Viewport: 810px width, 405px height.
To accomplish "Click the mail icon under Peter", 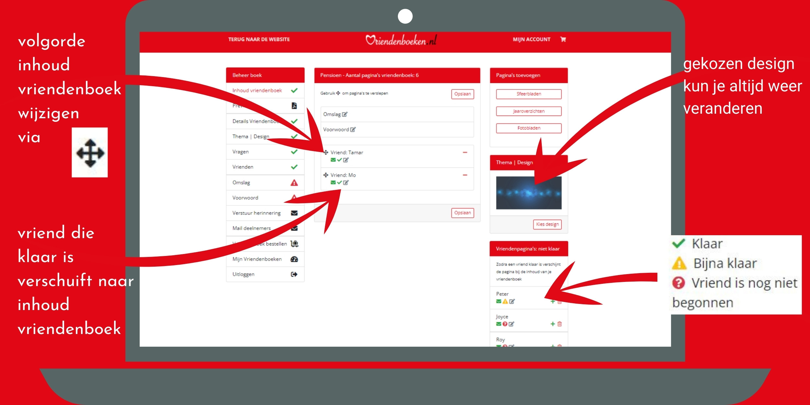I will (499, 301).
